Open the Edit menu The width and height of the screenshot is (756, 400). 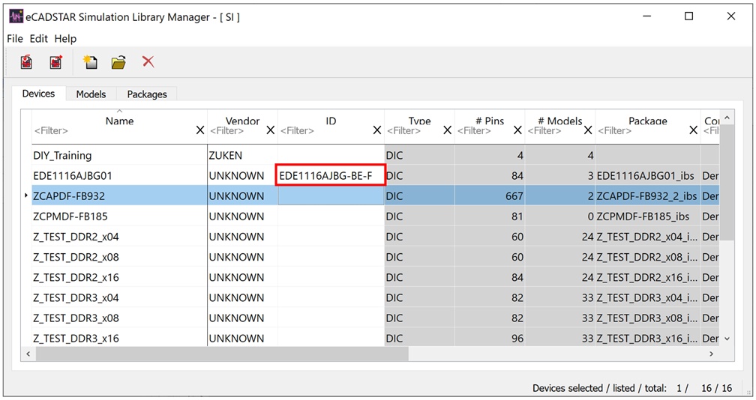(x=38, y=38)
